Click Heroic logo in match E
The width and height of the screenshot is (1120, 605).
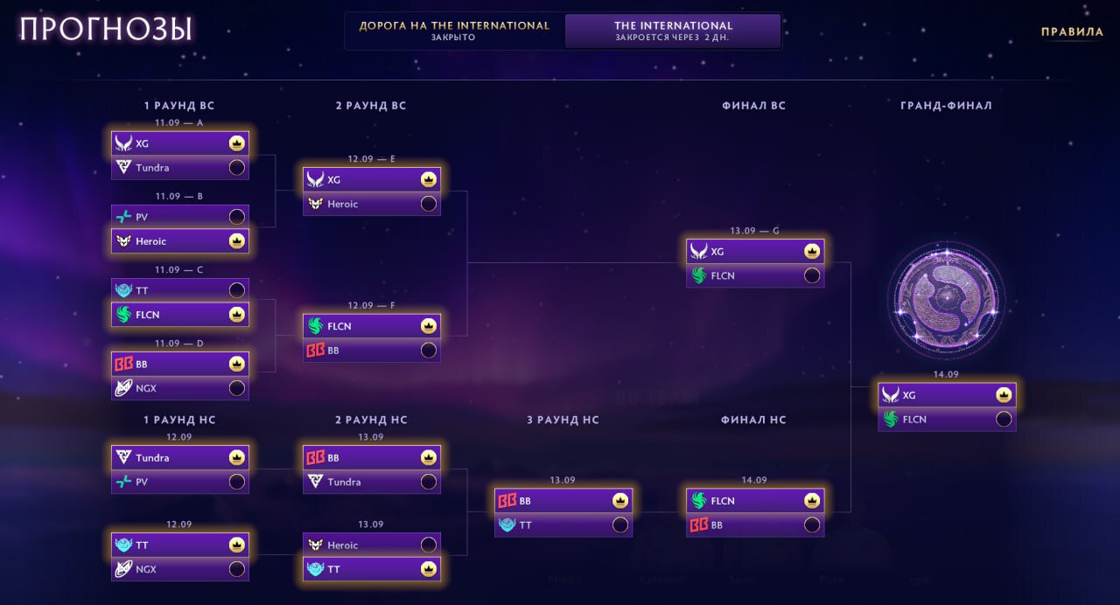(x=315, y=204)
